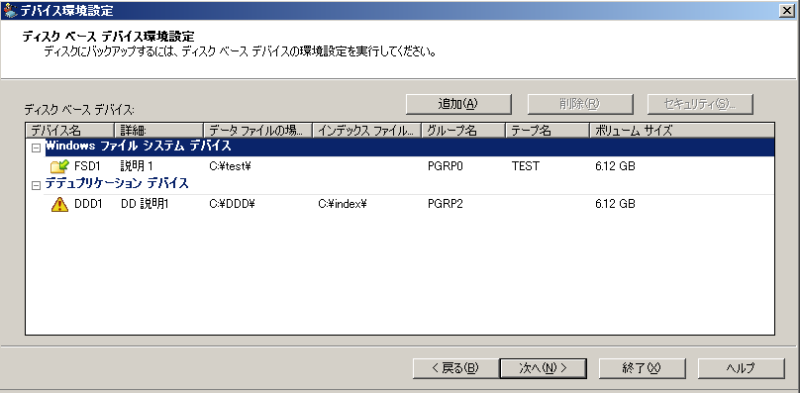The width and height of the screenshot is (800, 393).
Task: Click the グループ名 column header
Action: point(463,131)
